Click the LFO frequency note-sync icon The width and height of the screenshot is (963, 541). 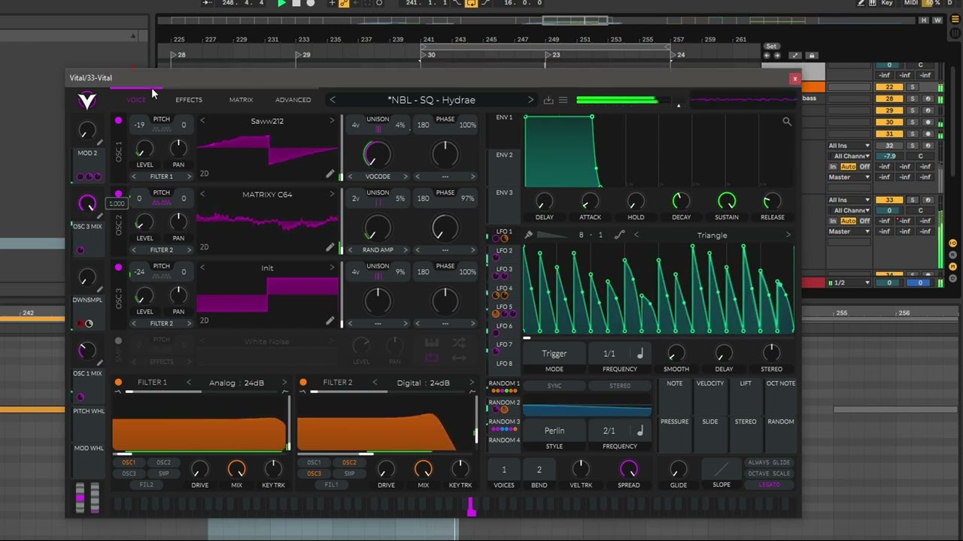640,354
